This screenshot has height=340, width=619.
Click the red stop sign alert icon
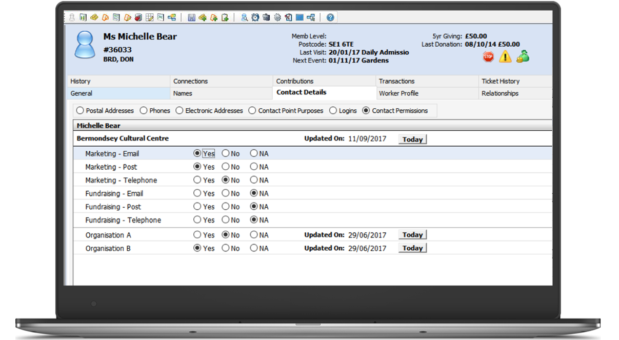click(x=488, y=57)
